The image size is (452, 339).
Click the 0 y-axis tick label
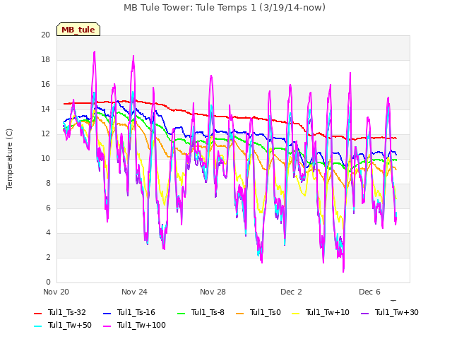(48, 282)
